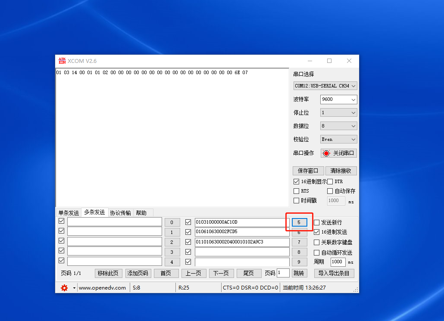Uncheck the checkbox next to send row 4
Image resolution: width=444 pixels, height=321 pixels.
click(62, 260)
